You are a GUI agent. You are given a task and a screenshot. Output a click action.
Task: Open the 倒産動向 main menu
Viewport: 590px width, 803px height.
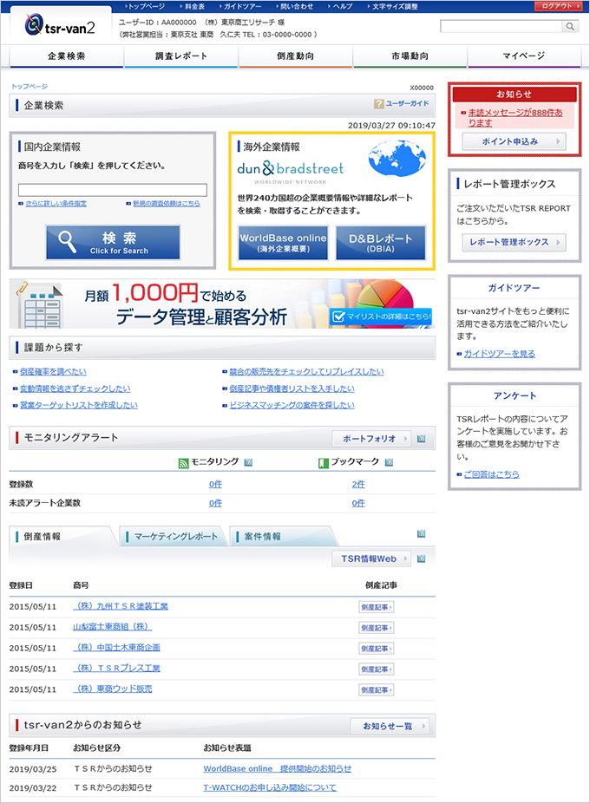coord(295,56)
